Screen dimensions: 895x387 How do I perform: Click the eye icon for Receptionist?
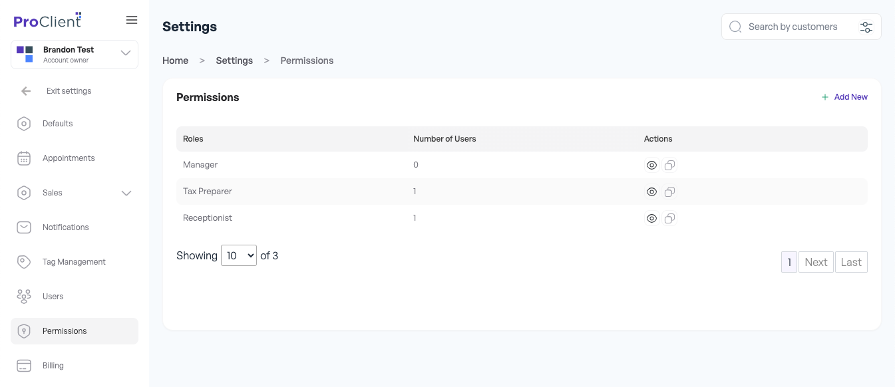click(651, 218)
